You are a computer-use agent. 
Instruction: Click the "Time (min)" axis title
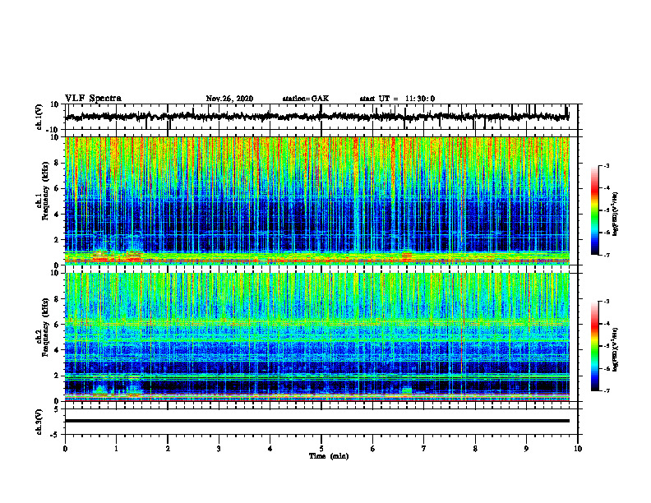(329, 456)
